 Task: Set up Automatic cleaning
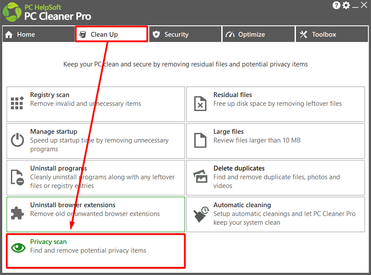coord(276,215)
